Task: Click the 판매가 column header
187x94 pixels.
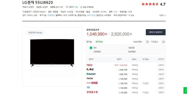Action: tap(119, 59)
